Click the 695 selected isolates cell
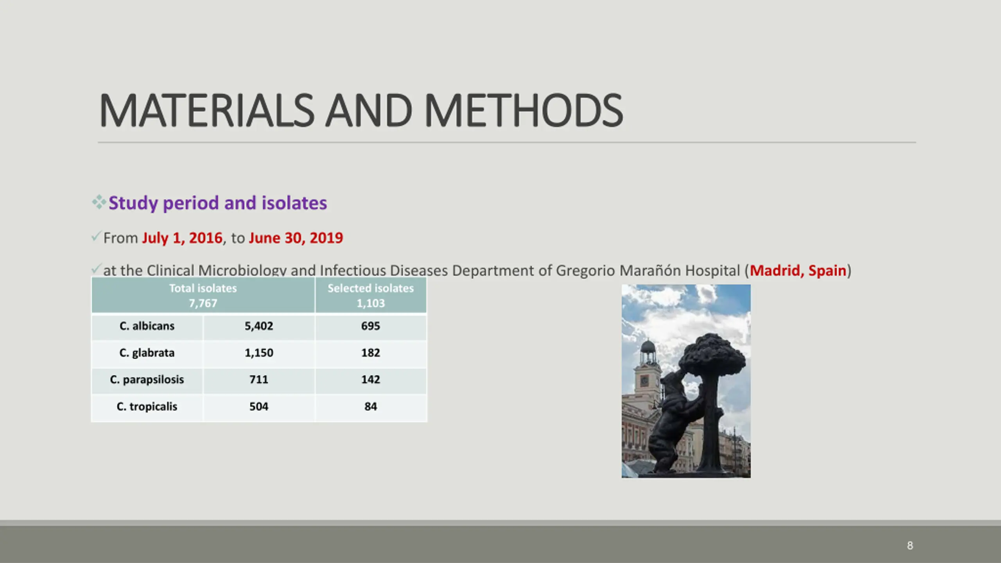Screen dimensions: 1001x563 coord(370,326)
